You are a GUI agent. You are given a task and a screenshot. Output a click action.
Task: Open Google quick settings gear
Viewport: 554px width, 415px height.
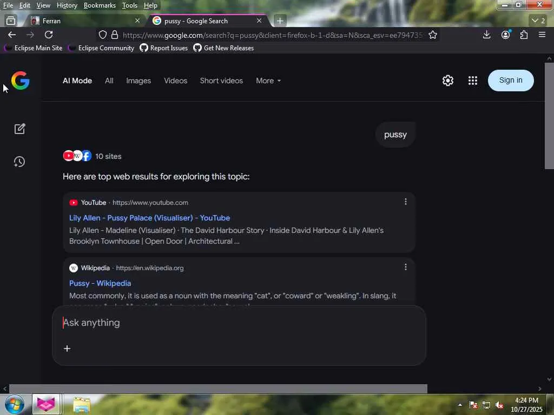click(447, 81)
